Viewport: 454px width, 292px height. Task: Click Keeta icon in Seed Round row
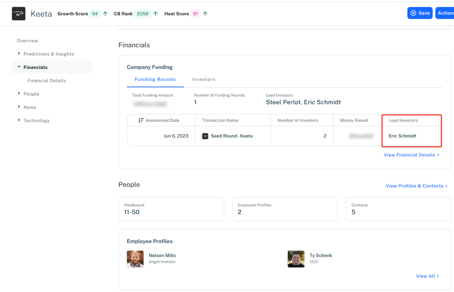(205, 136)
